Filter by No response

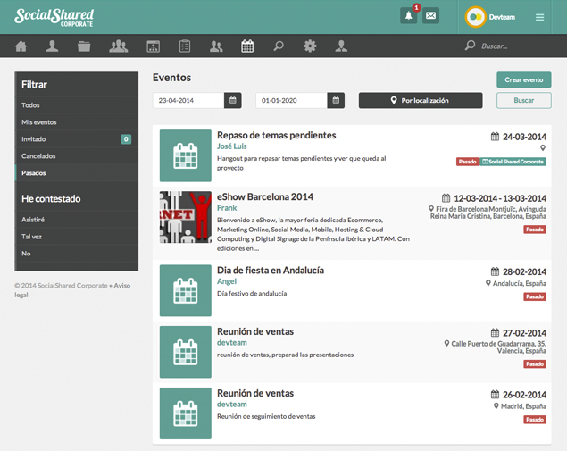pyautogui.click(x=76, y=254)
